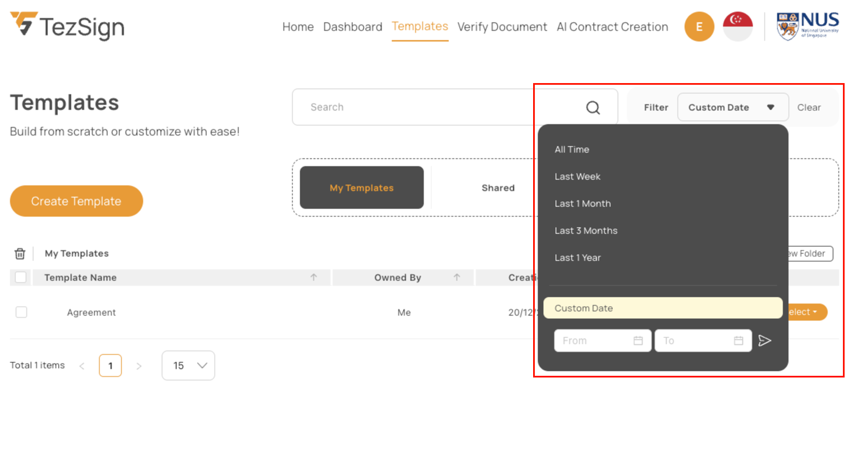Select Last Week filter option

tap(577, 176)
